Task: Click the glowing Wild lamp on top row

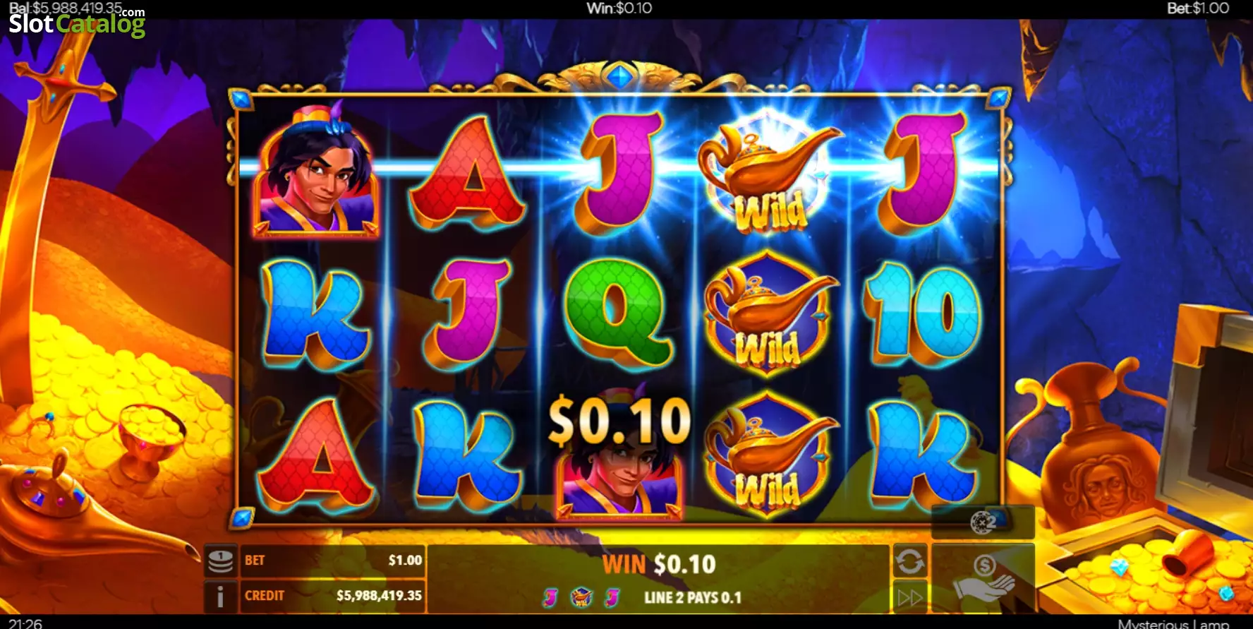Action: [x=769, y=173]
